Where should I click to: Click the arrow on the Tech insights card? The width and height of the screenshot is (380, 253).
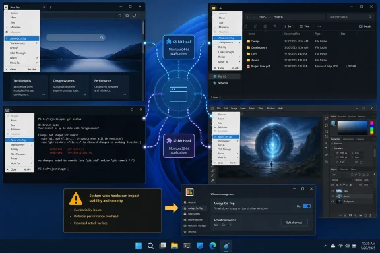[x=44, y=94]
